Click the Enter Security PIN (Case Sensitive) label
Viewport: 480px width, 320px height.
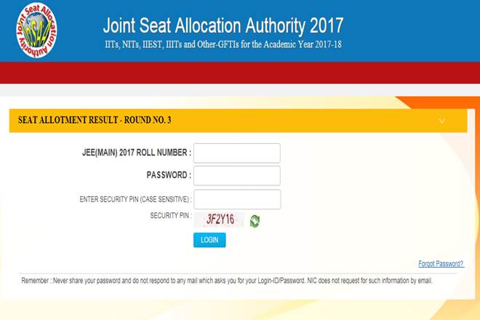coord(135,199)
